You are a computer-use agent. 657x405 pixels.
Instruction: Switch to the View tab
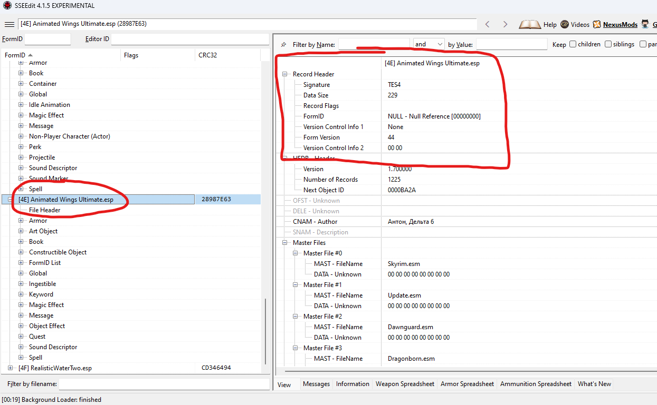(284, 384)
